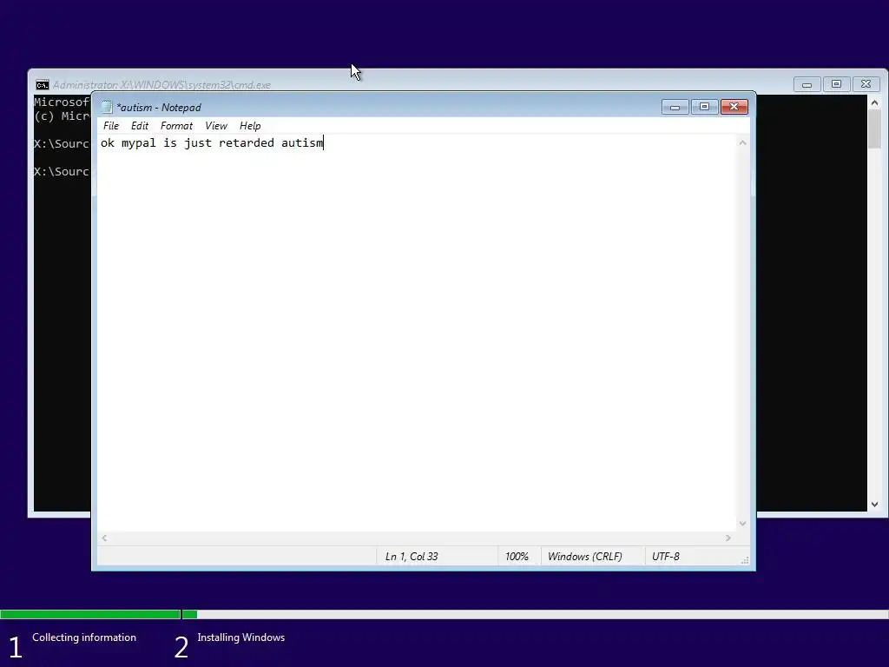Open the Format menu in Notepad
This screenshot has height=667, width=889.
point(176,126)
